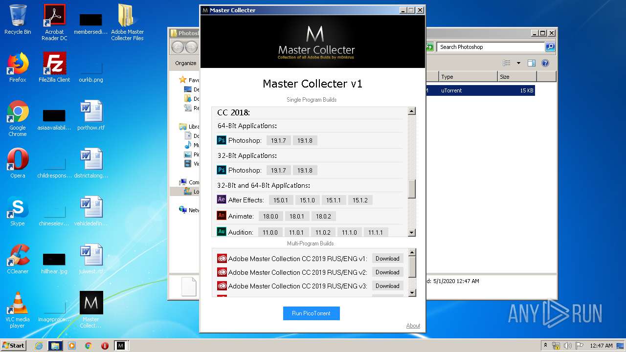Click Opera taskbar icon

pyautogui.click(x=105, y=346)
